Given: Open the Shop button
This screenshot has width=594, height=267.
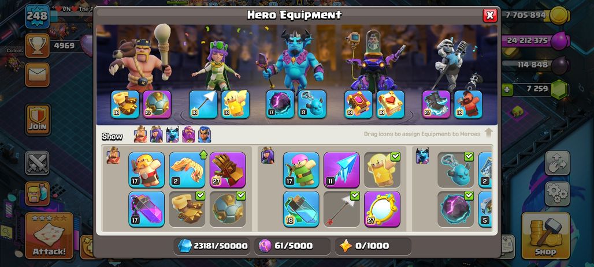Looking at the screenshot, I should point(545,236).
